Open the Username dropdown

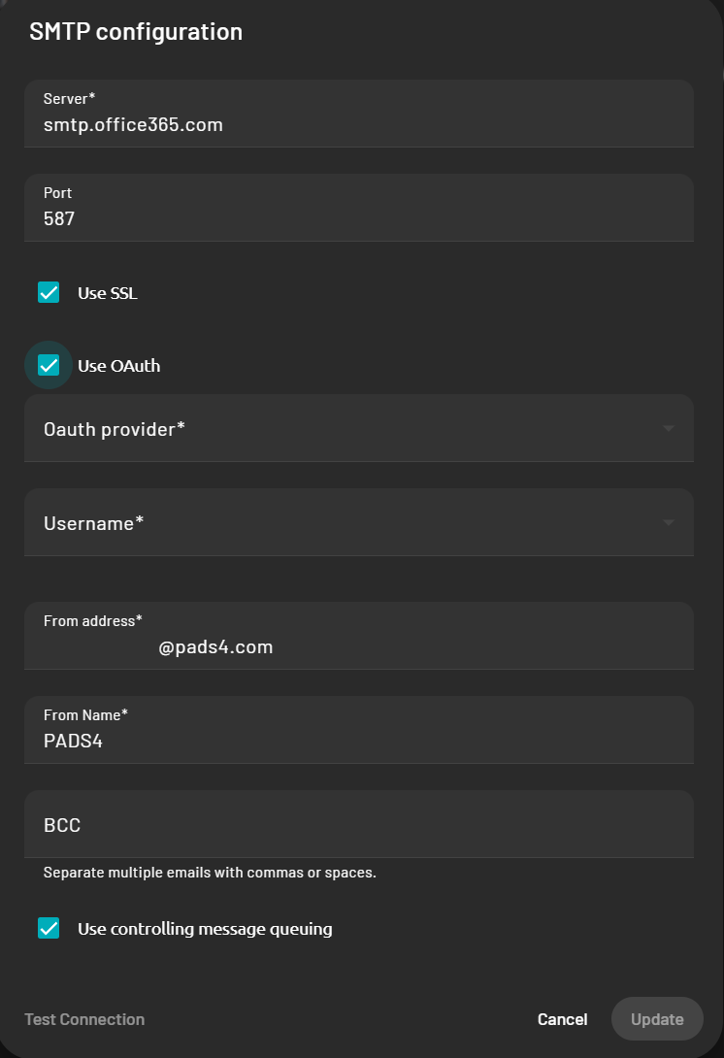pos(359,522)
